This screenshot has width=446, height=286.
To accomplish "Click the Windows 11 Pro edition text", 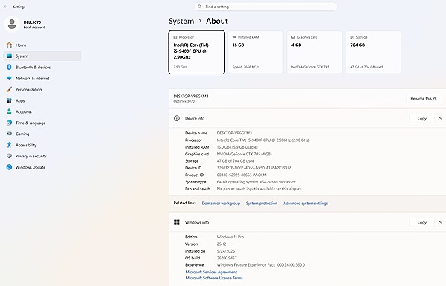I will (230, 237).
